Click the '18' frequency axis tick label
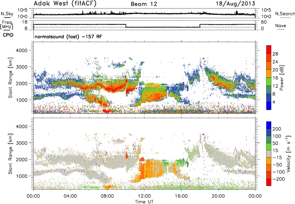295x204 pixels. (25, 22)
